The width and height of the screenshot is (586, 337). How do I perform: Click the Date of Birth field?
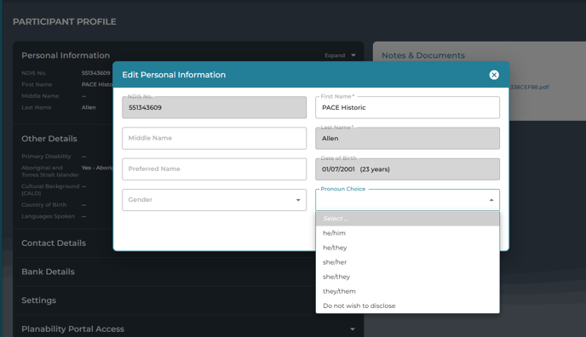pos(407,169)
